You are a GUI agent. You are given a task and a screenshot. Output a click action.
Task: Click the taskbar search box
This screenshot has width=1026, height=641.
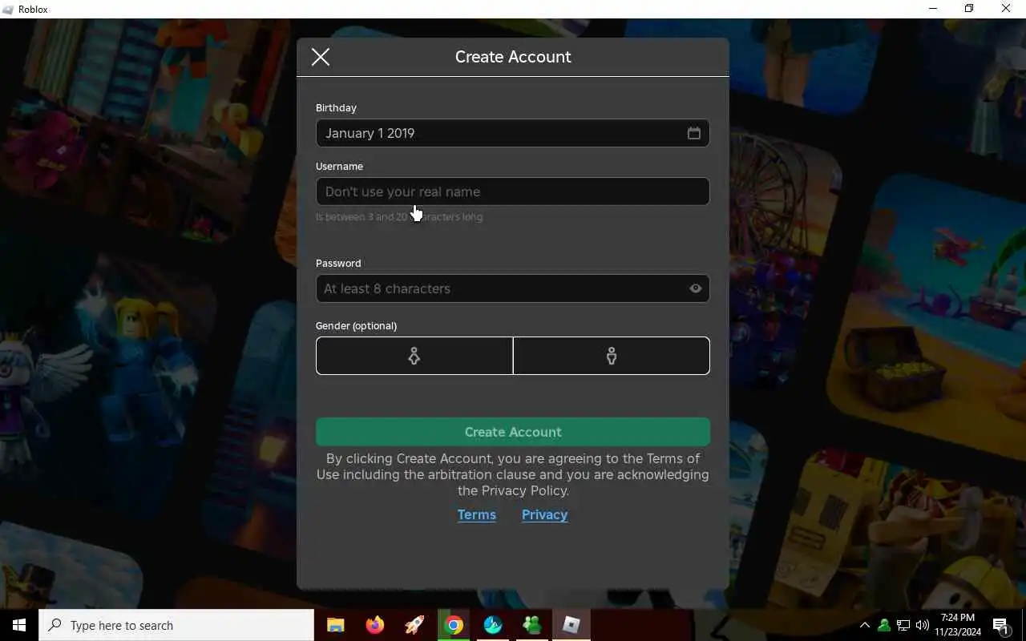pyautogui.click(x=176, y=625)
